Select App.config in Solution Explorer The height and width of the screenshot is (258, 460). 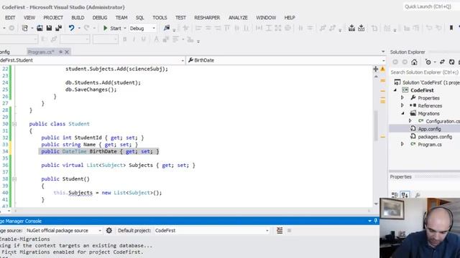[x=430, y=129]
